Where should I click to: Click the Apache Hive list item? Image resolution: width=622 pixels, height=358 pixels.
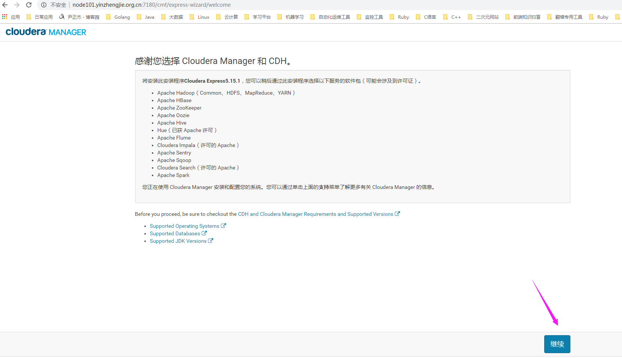[172, 123]
